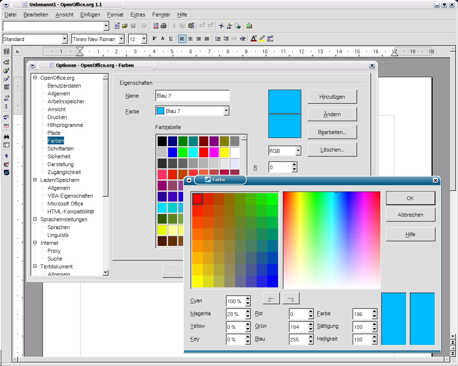The height and width of the screenshot is (366, 458).
Task: Click the Hinzufügen button
Action: pos(332,97)
